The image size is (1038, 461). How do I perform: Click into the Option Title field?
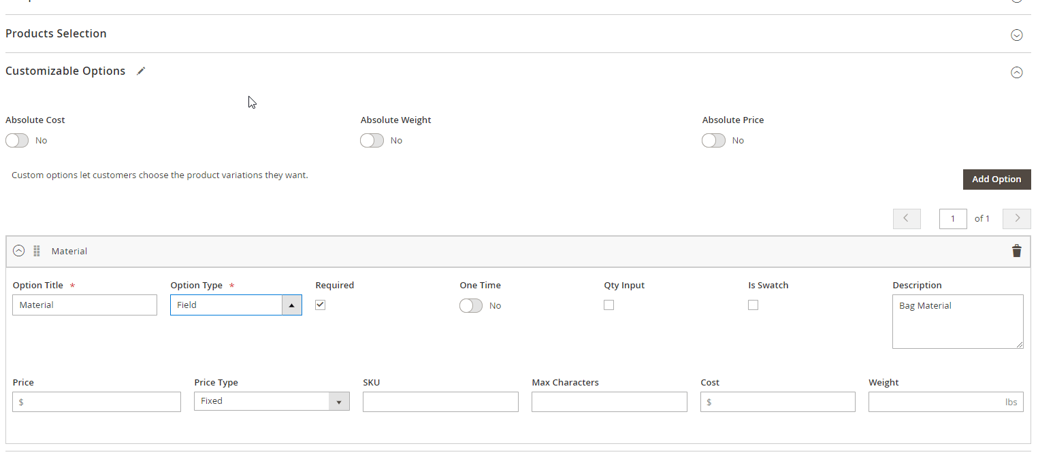(84, 305)
